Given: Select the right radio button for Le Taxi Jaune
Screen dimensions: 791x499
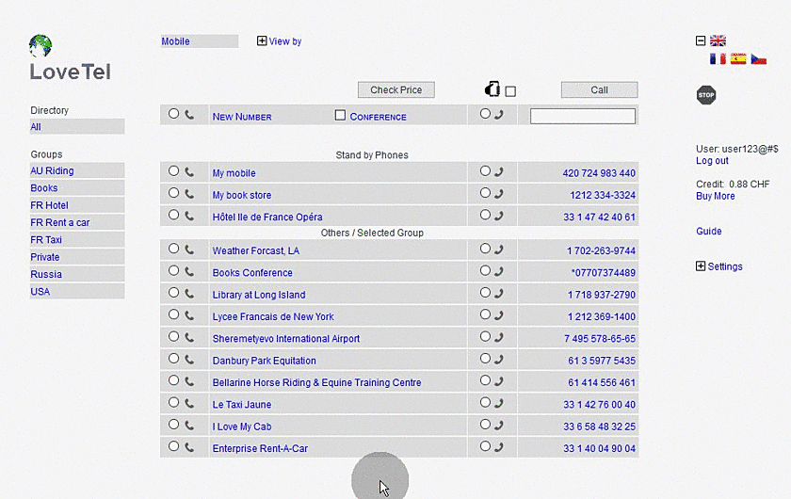Looking at the screenshot, I should pos(485,404).
